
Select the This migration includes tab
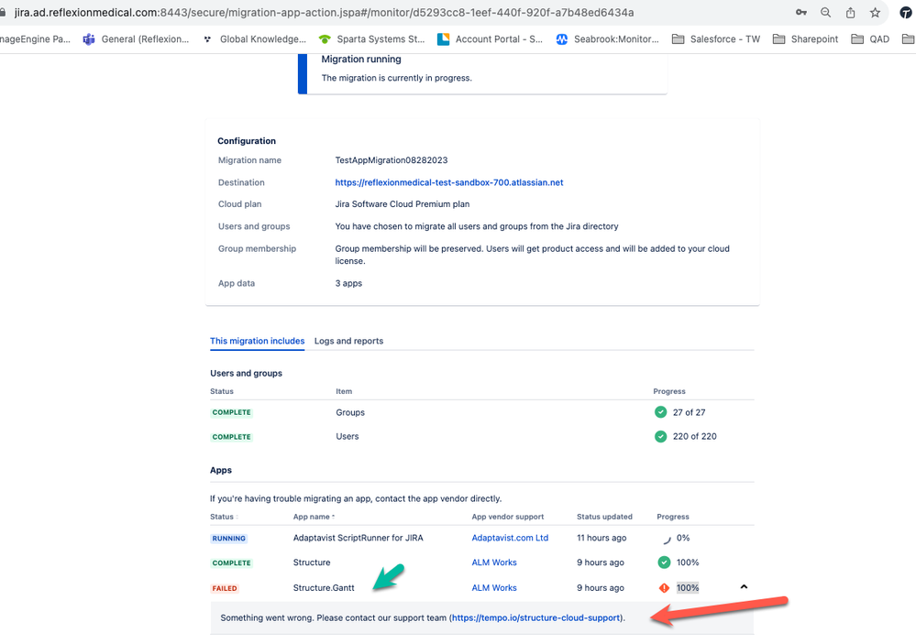(x=257, y=341)
